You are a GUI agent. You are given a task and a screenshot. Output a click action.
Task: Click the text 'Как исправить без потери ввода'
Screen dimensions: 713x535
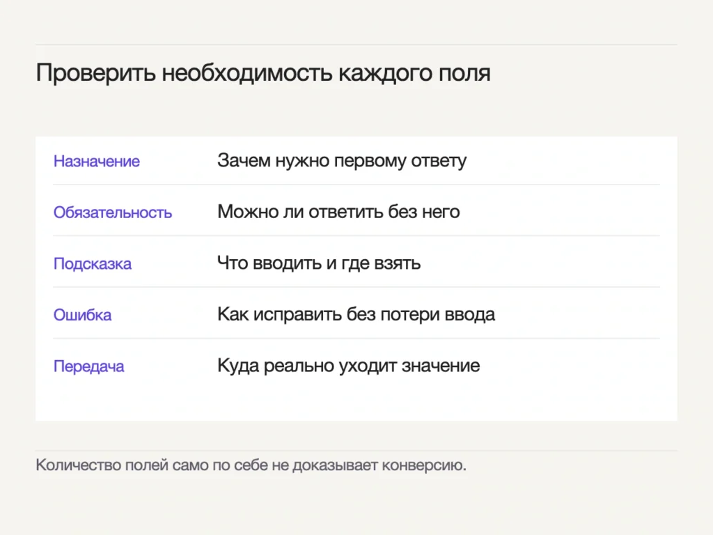tap(356, 314)
